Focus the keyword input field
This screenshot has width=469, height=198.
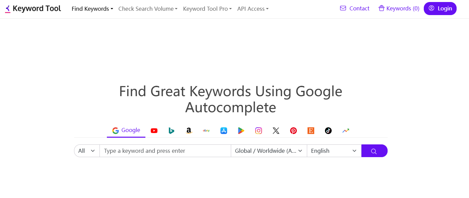click(165, 151)
